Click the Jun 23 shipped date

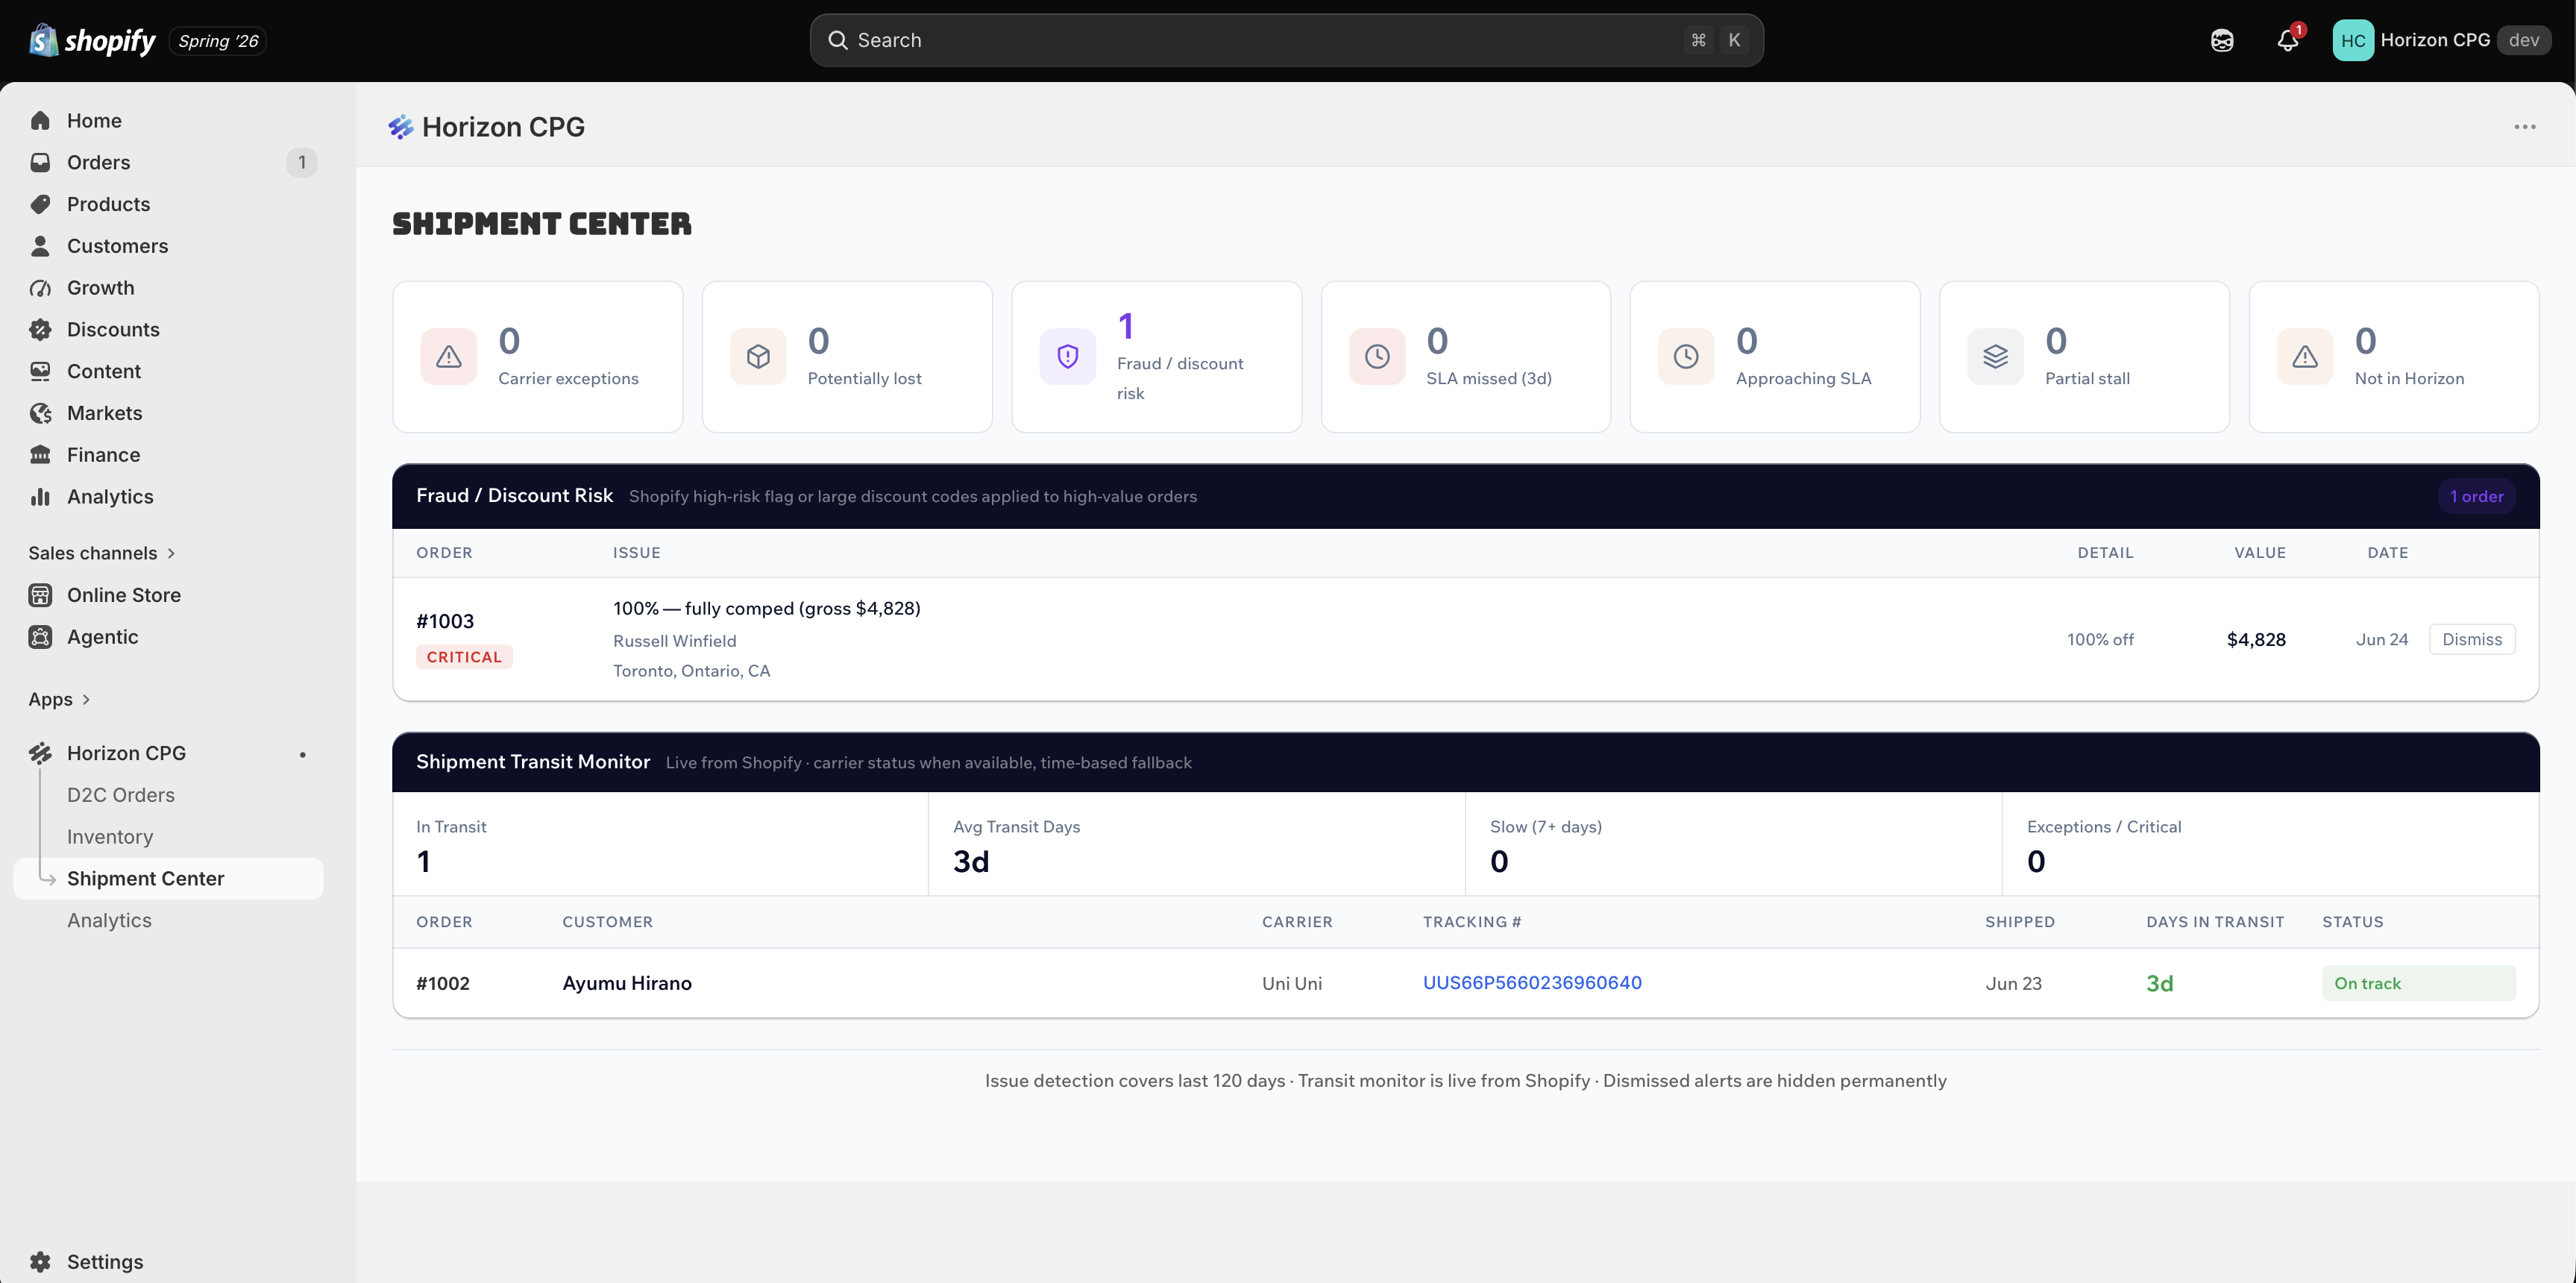point(2014,983)
